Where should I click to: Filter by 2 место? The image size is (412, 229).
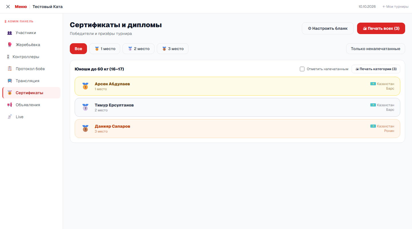point(138,49)
